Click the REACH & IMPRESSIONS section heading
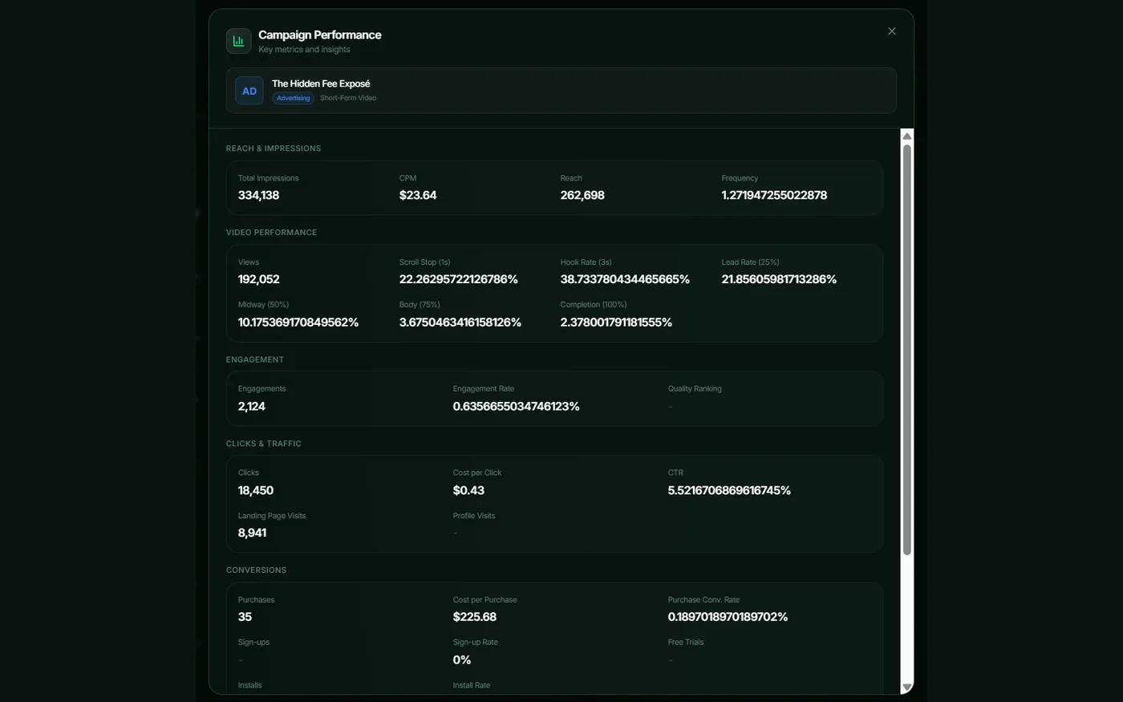The width and height of the screenshot is (1123, 702). [x=274, y=148]
